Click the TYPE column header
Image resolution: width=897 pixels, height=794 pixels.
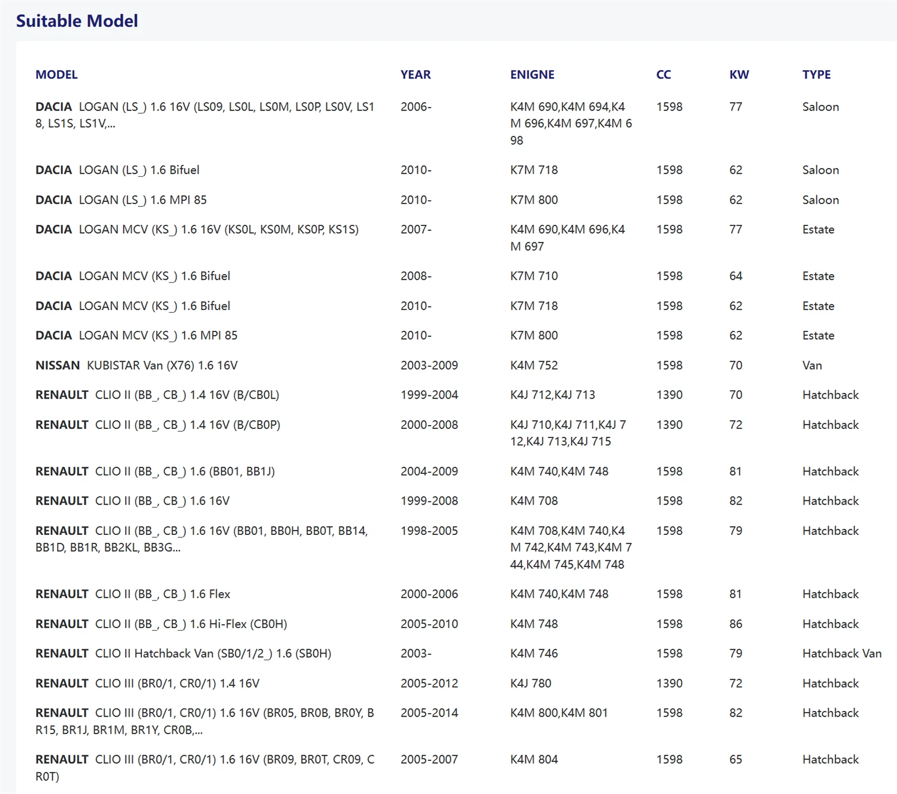point(816,75)
